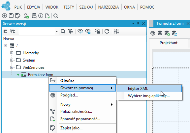This screenshot has height=133, width=190.
Task: Click the Save As floppy-with-pencil toolbar icon
Action: [18, 16]
